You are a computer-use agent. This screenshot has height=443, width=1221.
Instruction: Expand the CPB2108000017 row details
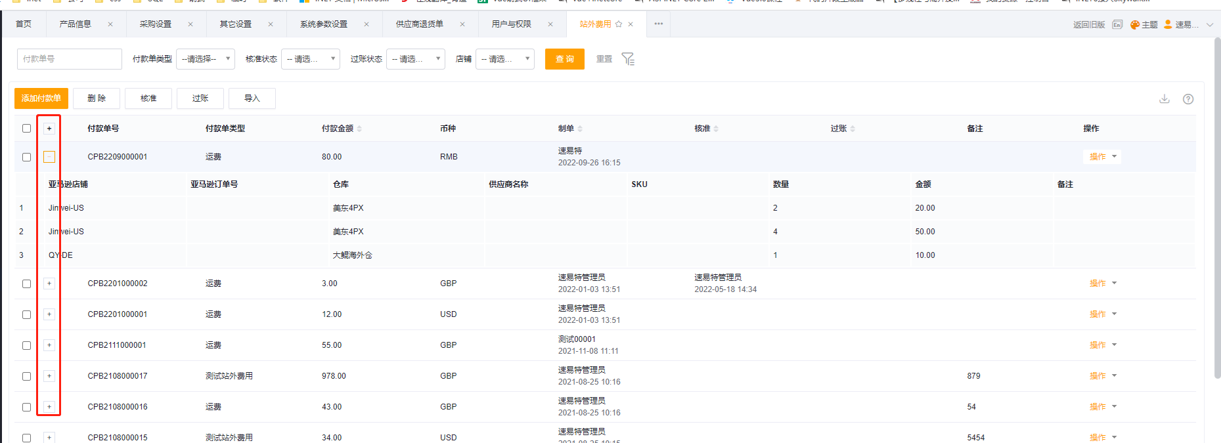click(49, 376)
